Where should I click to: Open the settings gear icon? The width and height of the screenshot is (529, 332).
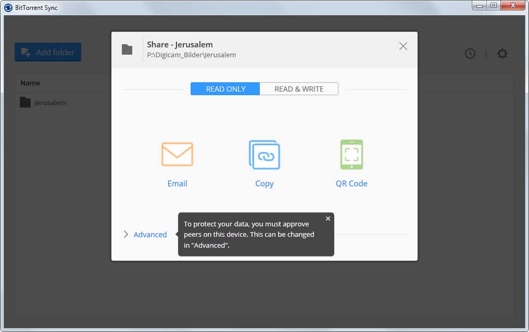click(502, 53)
